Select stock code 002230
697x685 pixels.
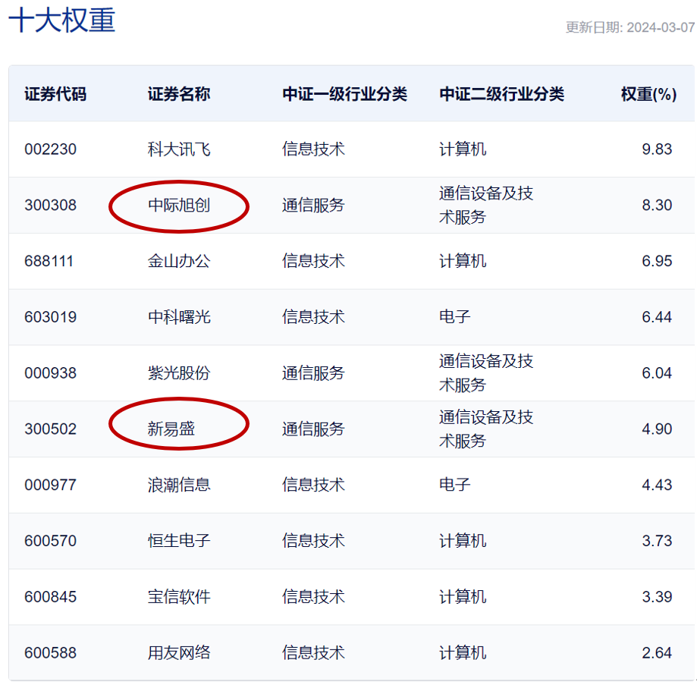tap(50, 149)
